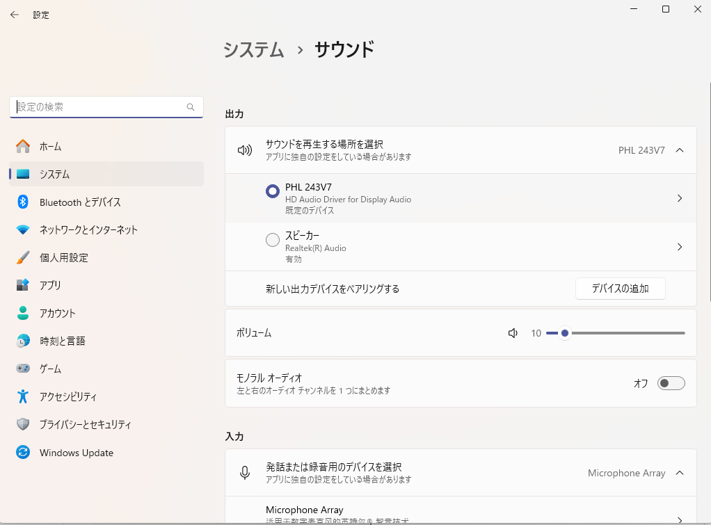Click the システム breadcrumb link
The height and width of the screenshot is (525, 711).
tap(254, 50)
